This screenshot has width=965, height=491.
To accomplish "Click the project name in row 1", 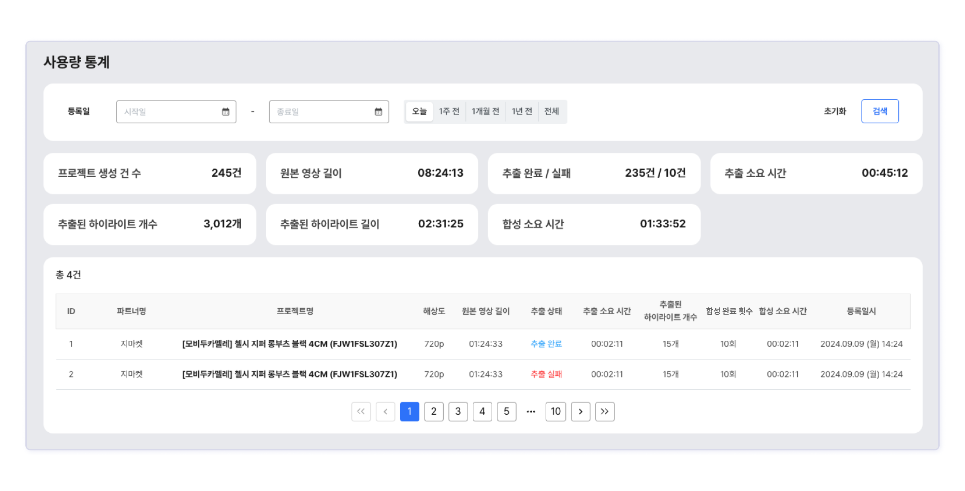I will (x=289, y=344).
